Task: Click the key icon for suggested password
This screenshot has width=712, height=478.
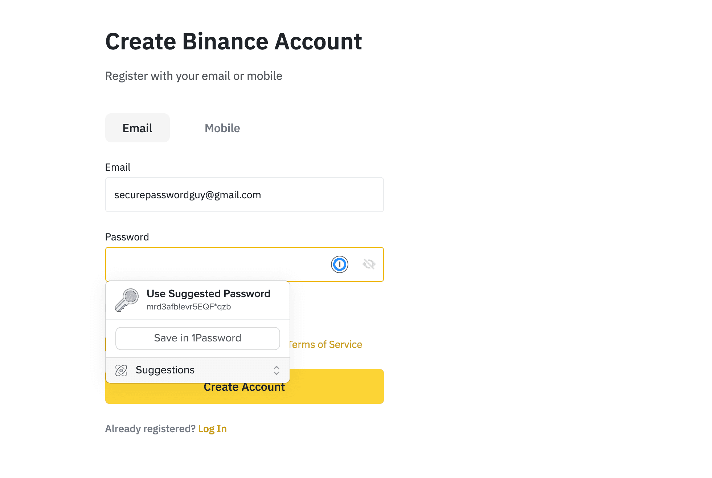Action: 126,299
